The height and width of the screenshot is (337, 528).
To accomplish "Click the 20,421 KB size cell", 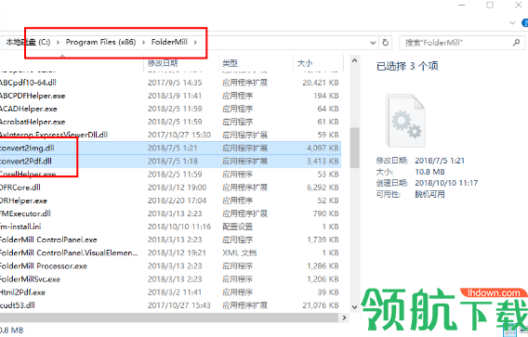I will [x=320, y=83].
